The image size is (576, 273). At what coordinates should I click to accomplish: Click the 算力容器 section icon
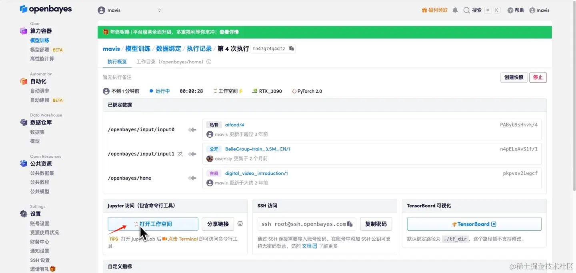coord(24,31)
